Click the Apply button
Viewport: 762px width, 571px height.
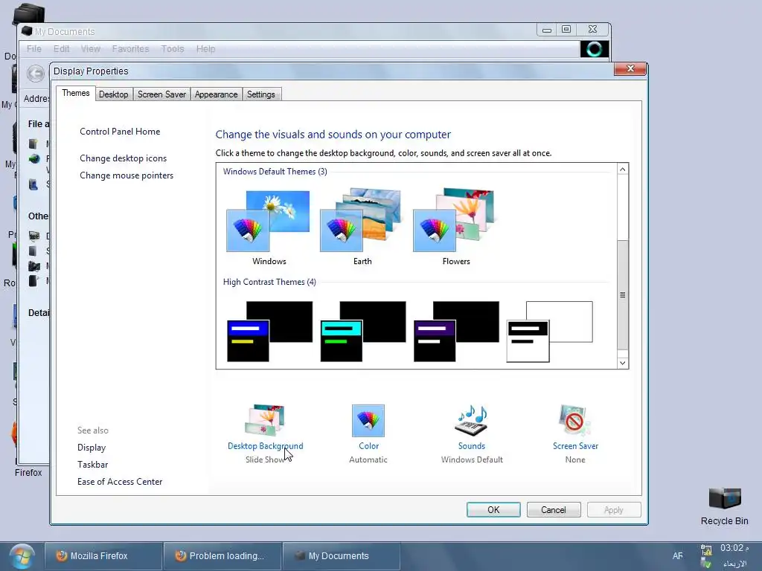pos(614,510)
